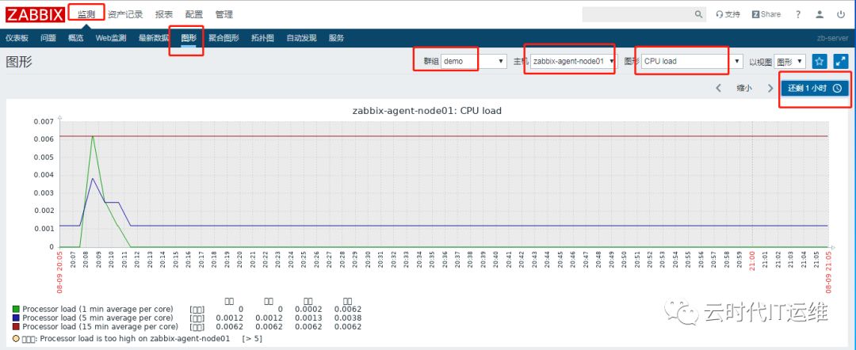The height and width of the screenshot is (350, 856).
Task: Open the 报表 top menu
Action: 164,15
